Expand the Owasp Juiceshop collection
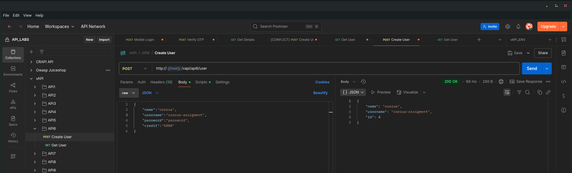Image resolution: width=572 pixels, height=173 pixels. pos(31,70)
